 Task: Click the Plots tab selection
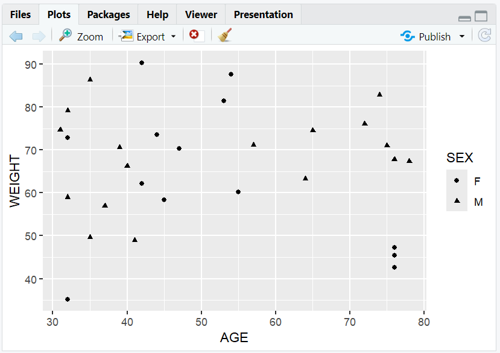click(x=59, y=14)
